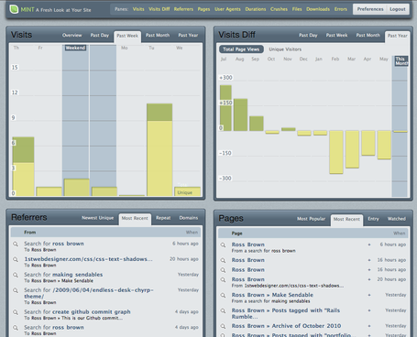Jump to Visits pane in top navigation
The image size is (417, 337).
(138, 9)
